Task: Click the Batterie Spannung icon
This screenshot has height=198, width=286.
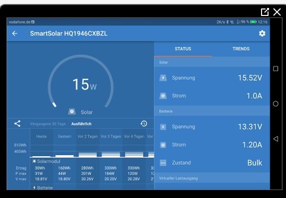Action: (x=163, y=127)
